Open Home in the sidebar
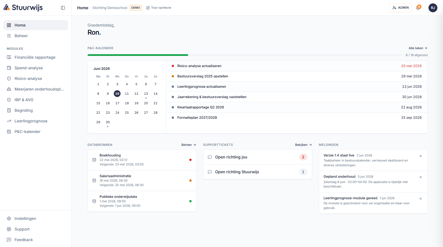 36,25
